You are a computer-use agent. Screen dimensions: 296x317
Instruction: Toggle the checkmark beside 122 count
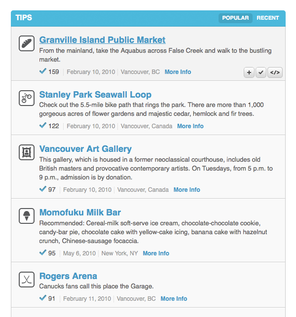(43, 126)
